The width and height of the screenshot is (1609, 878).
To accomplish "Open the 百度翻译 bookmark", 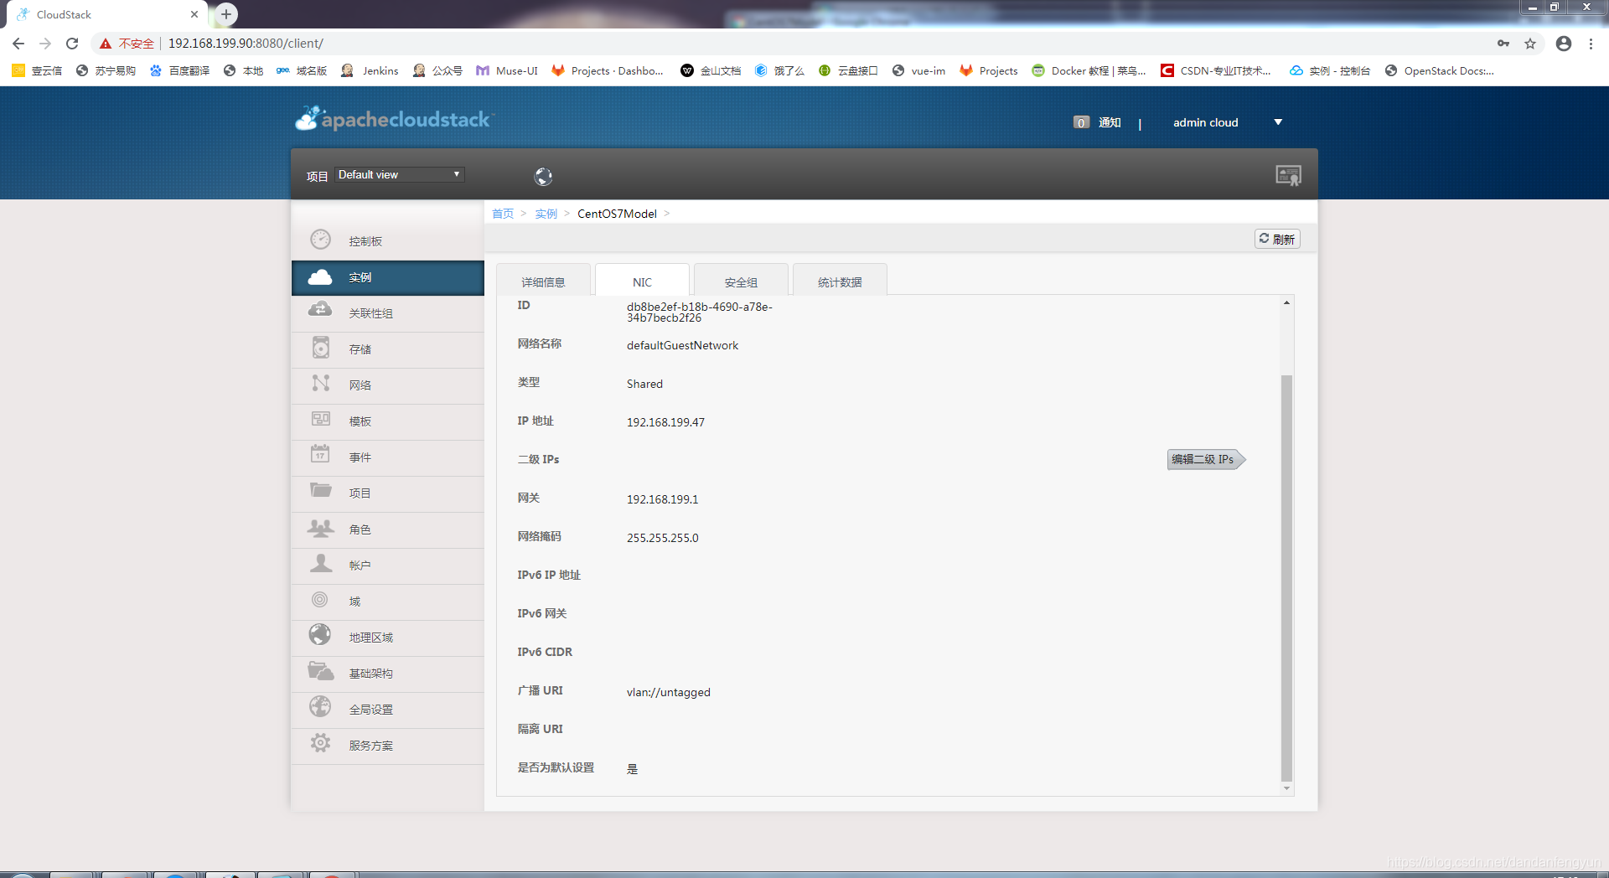I will tap(179, 70).
